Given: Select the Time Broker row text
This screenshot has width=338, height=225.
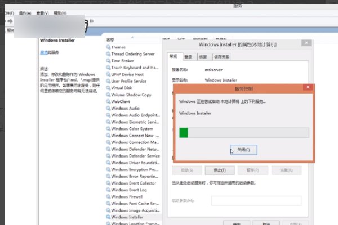Looking at the screenshot, I should [x=122, y=61].
